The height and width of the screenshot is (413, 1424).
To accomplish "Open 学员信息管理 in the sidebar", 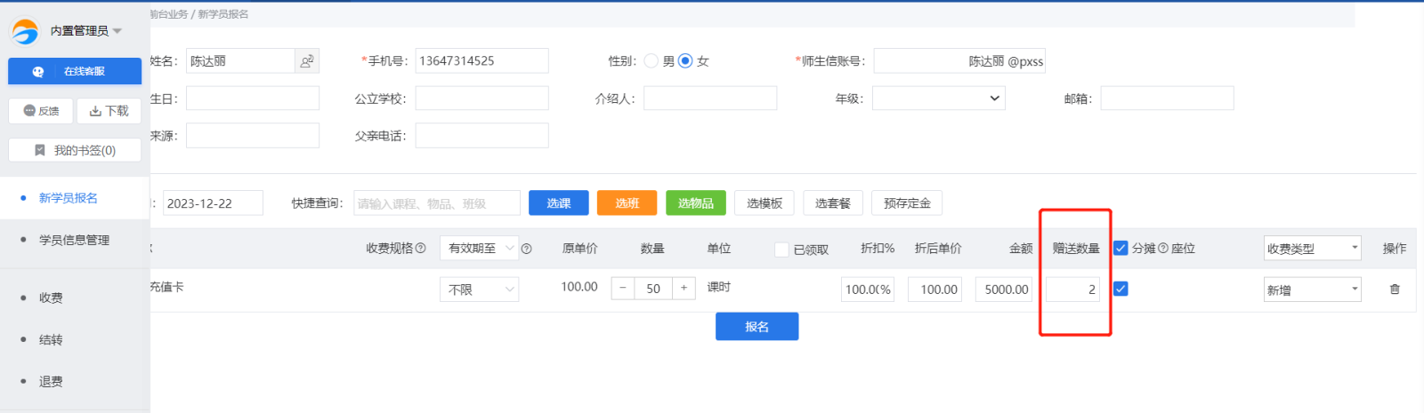I will 75,240.
